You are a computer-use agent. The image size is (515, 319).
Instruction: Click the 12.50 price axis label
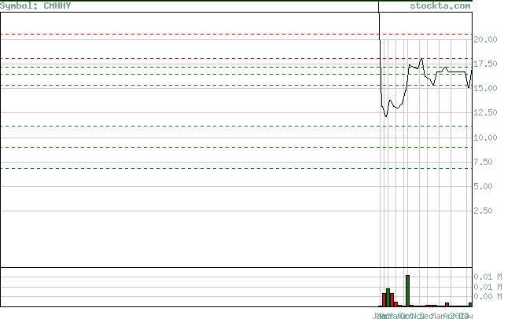[485, 112]
